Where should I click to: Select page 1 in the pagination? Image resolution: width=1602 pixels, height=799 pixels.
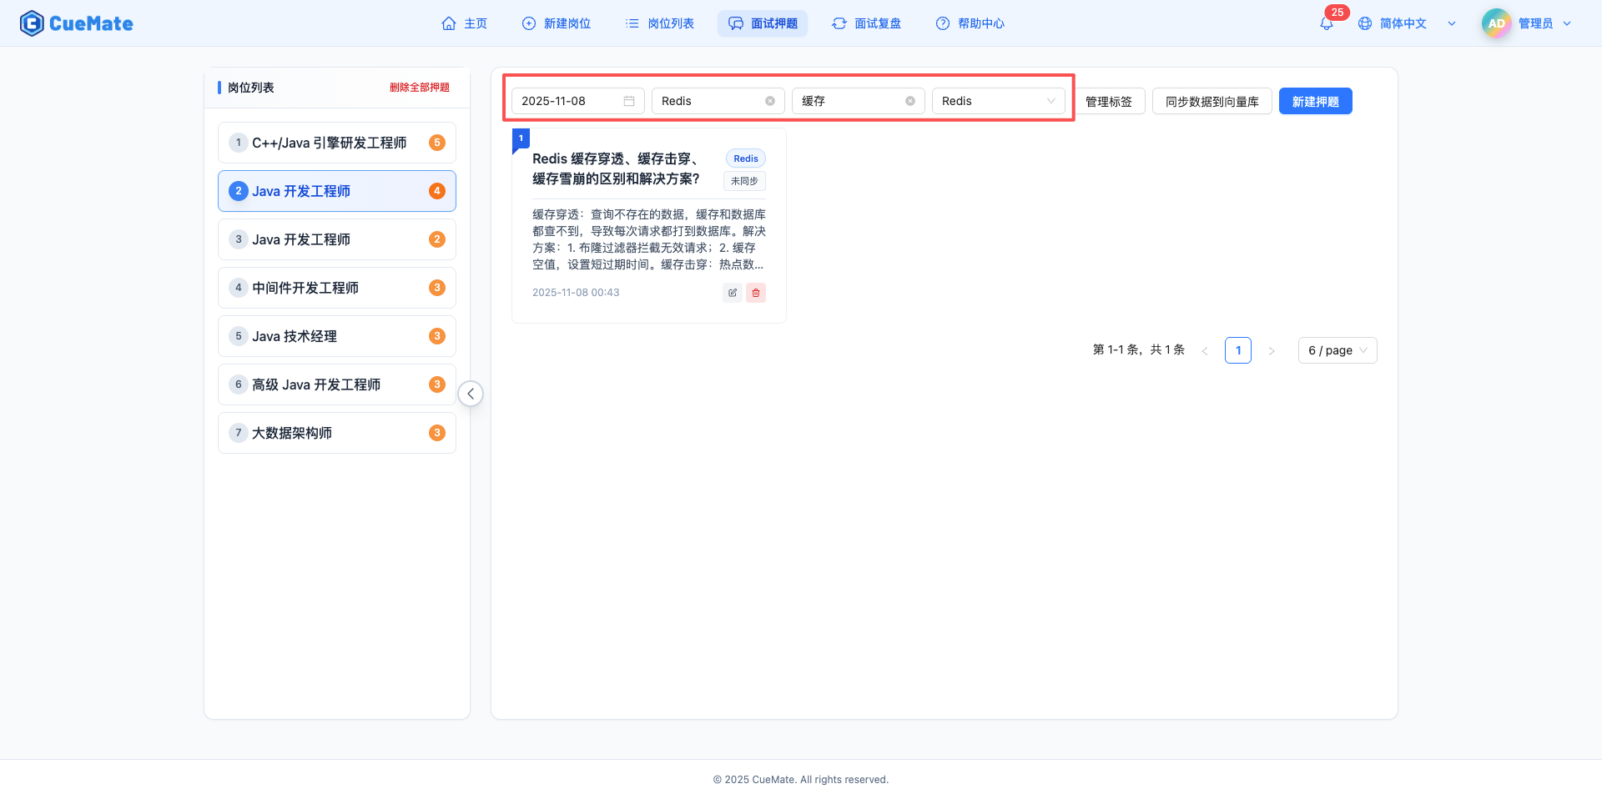1237,350
